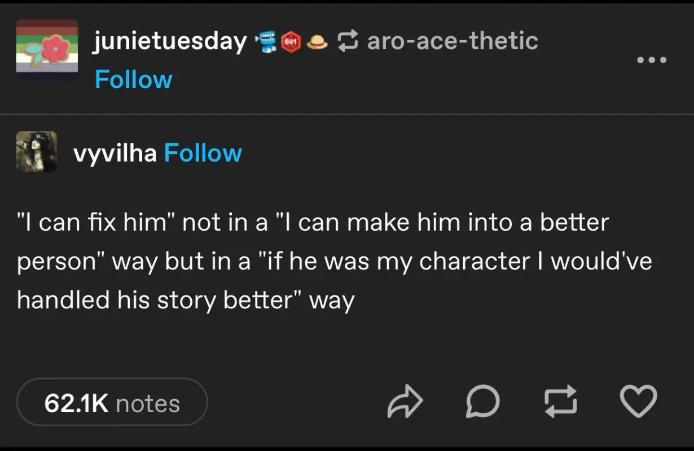694x451 pixels.
Task: Follow junietuesday
Action: 134,79
